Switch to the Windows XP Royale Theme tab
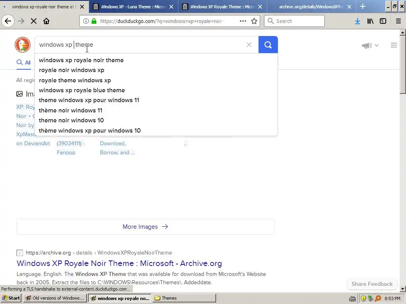406x304 pixels. [x=222, y=7]
